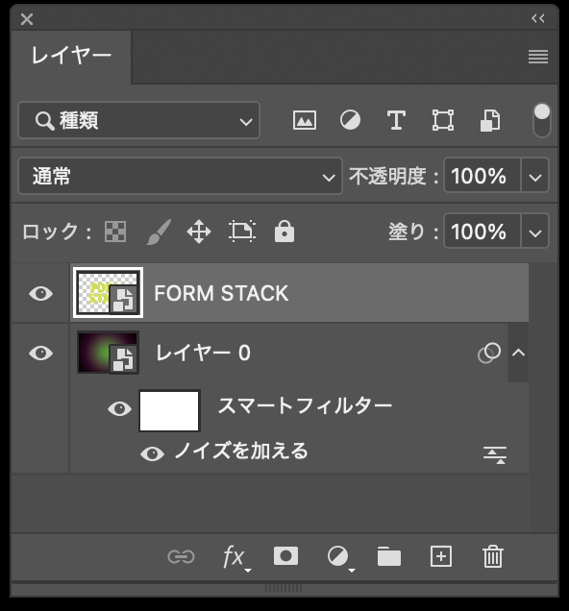
Task: Hide the レイヤー 0 layer
Action: coord(41,353)
